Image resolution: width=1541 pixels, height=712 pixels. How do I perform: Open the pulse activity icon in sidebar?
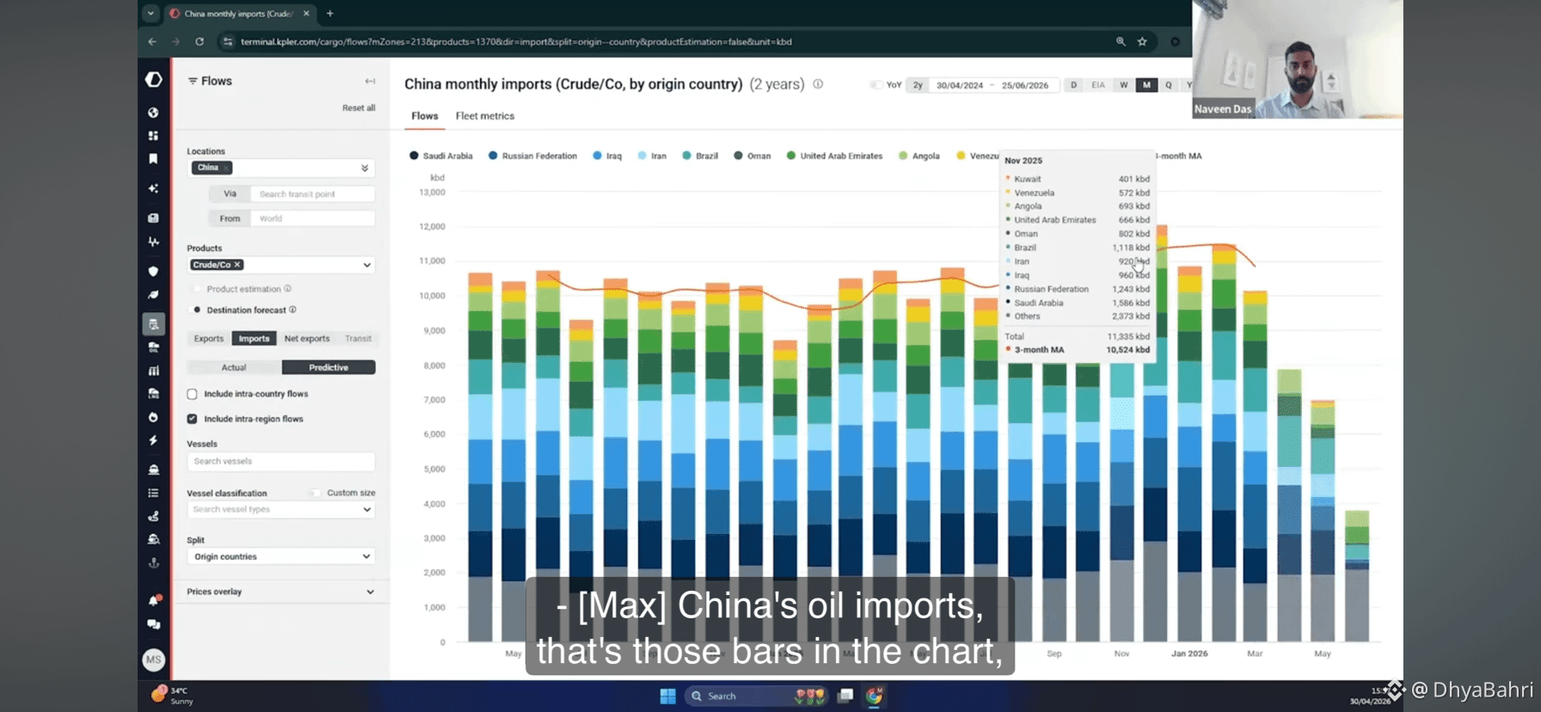coord(153,242)
